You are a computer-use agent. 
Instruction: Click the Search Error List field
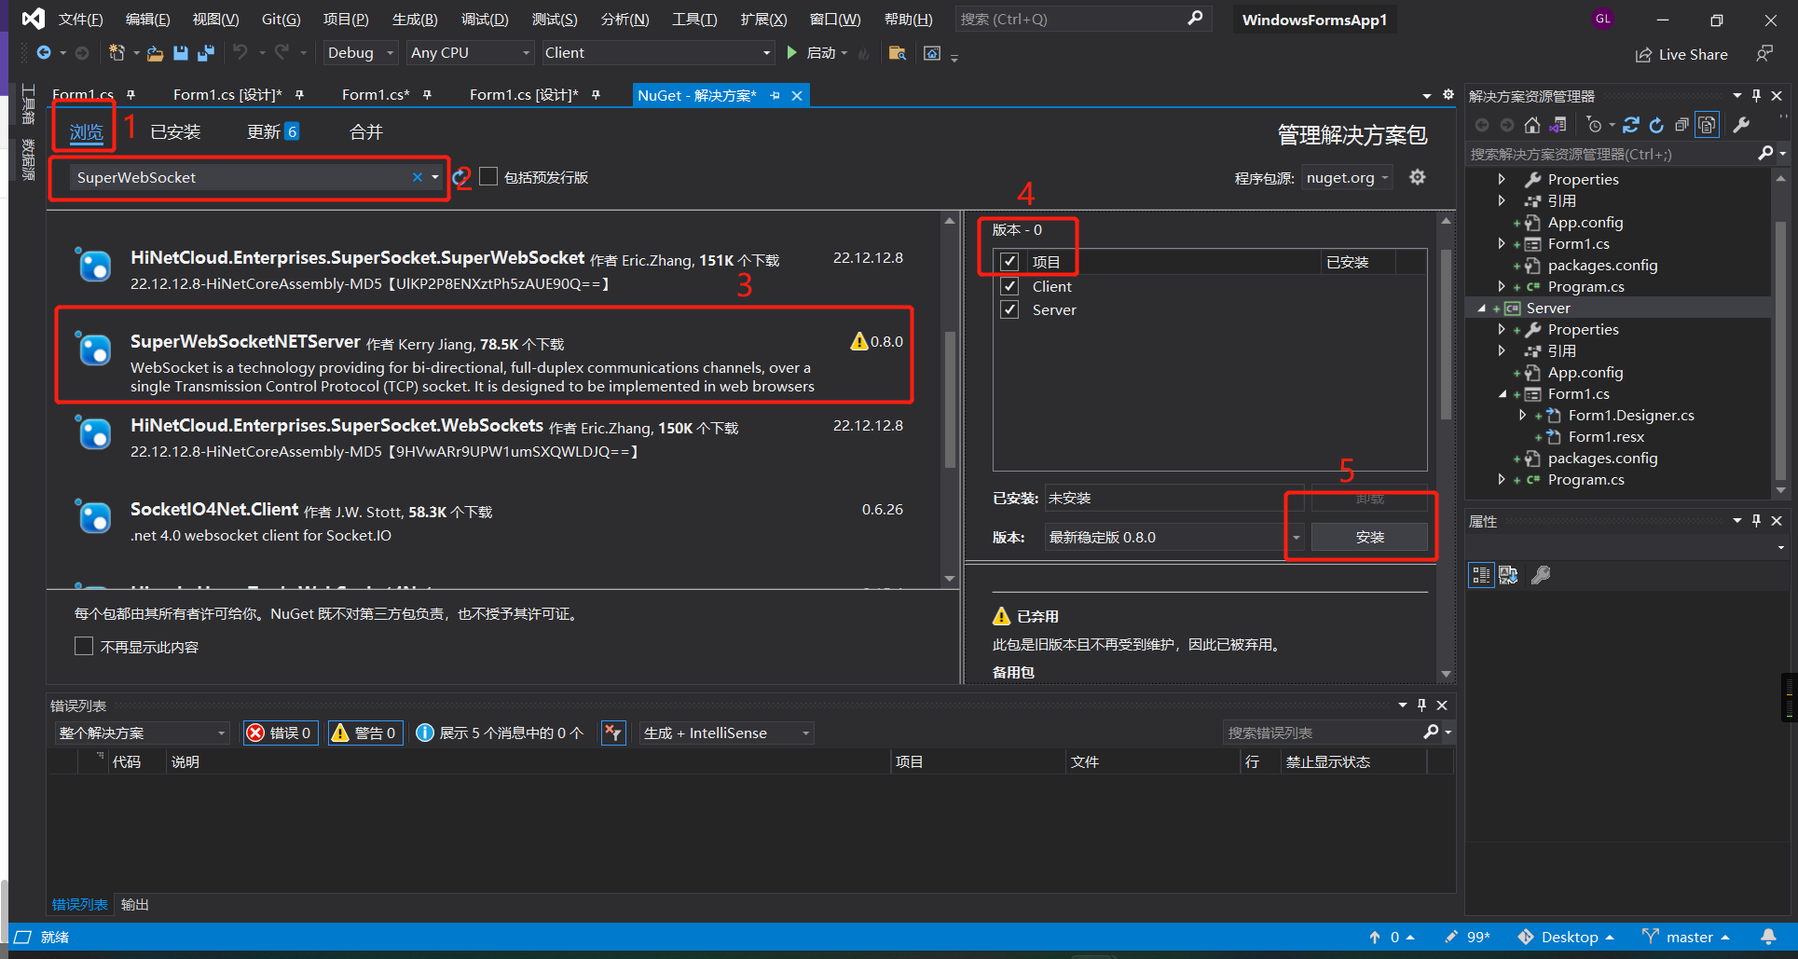point(1323,733)
